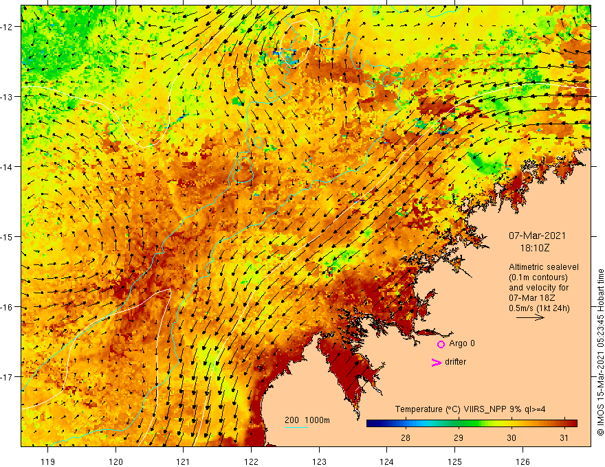Click the latitude axis label -13
The image size is (605, 467).
(x=8, y=97)
